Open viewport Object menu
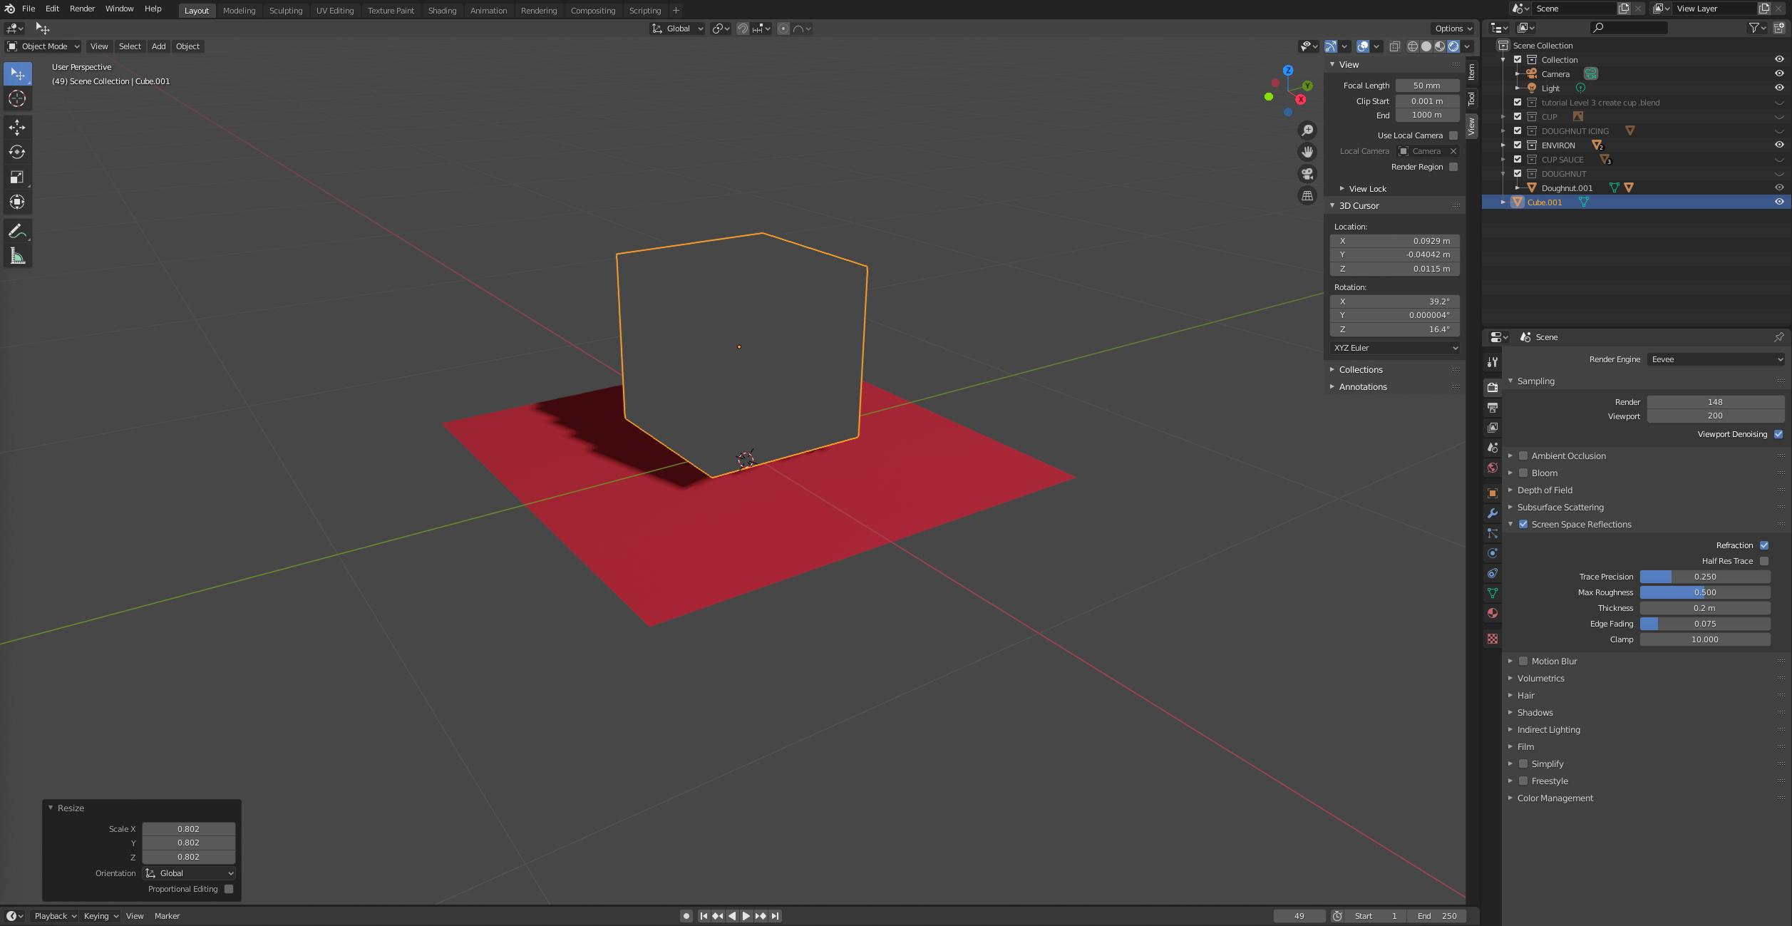 coord(187,46)
